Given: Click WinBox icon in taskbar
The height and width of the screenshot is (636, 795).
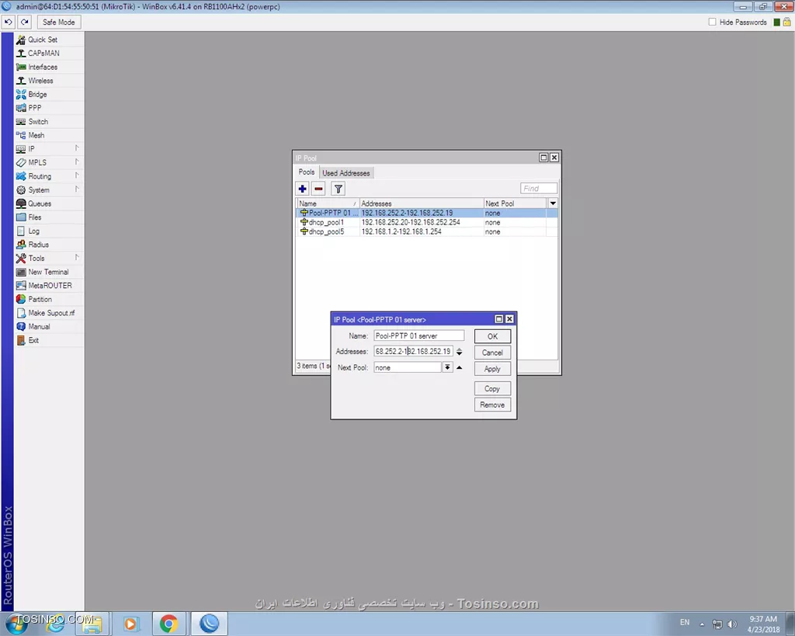Looking at the screenshot, I should (x=209, y=624).
